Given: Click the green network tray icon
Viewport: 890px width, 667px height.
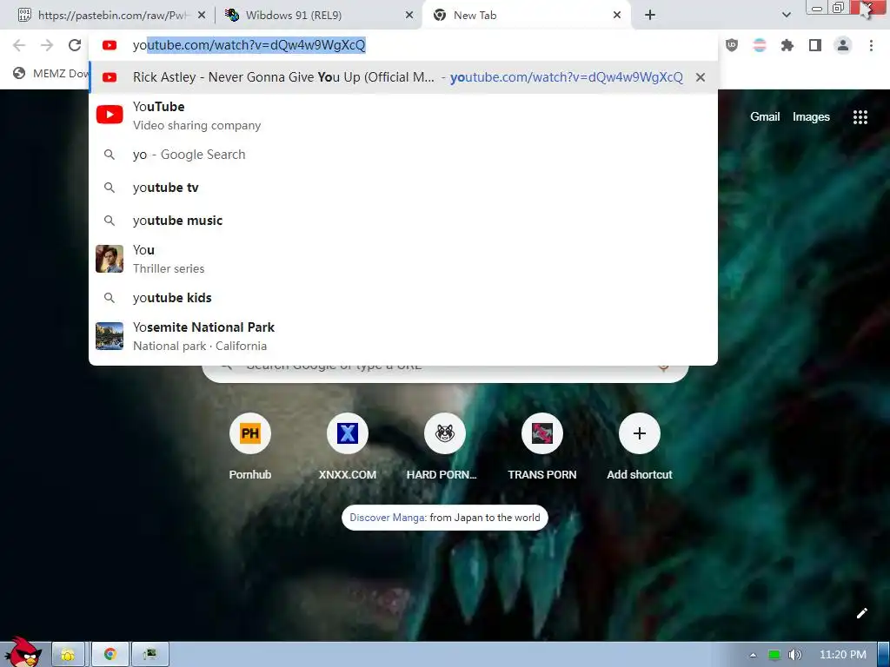Looking at the screenshot, I should [x=774, y=655].
